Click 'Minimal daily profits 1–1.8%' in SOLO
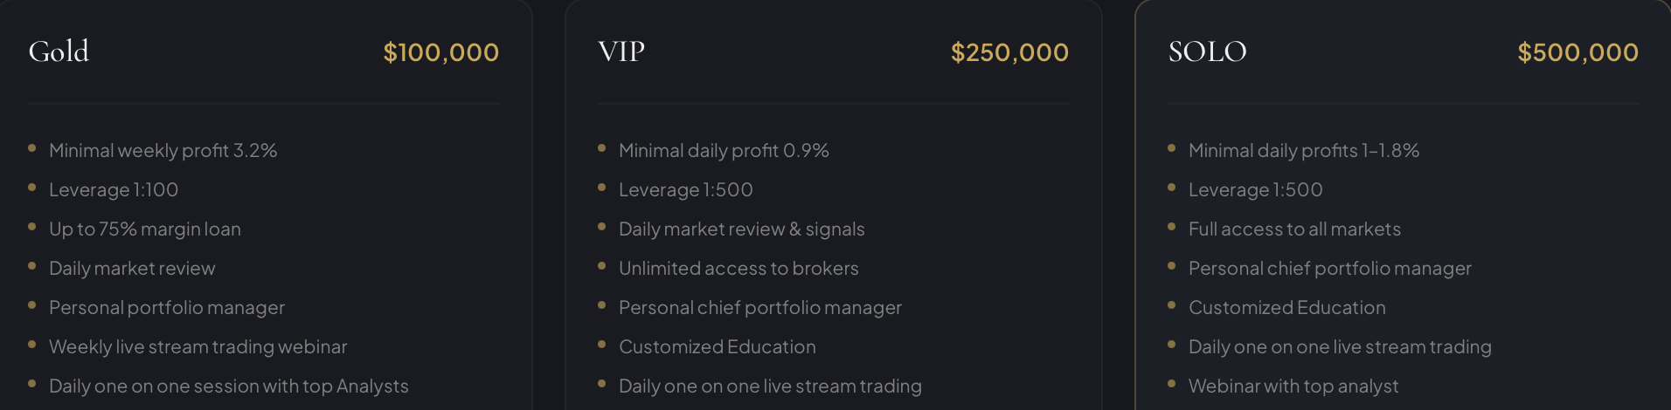The width and height of the screenshot is (1671, 410). tap(1303, 151)
